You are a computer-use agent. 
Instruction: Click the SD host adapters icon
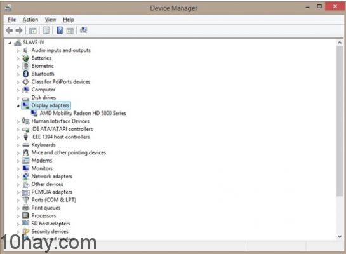coord(25,224)
